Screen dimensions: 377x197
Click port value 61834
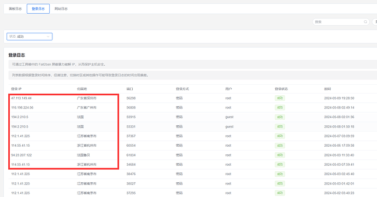[131, 155]
